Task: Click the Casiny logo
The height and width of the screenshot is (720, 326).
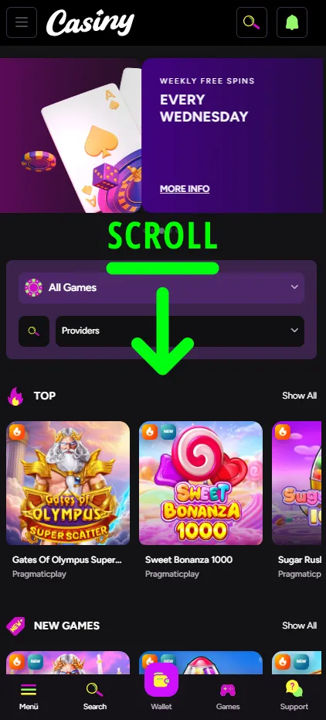Action: (x=90, y=22)
